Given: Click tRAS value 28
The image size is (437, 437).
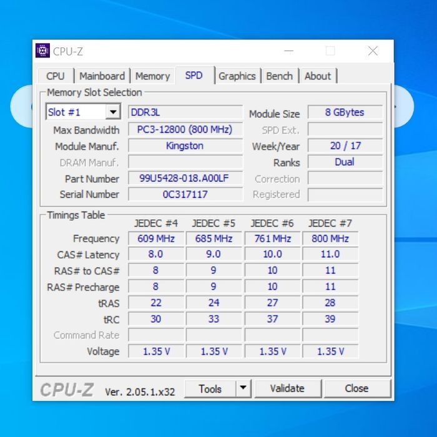Looking at the screenshot, I should pos(330,303).
